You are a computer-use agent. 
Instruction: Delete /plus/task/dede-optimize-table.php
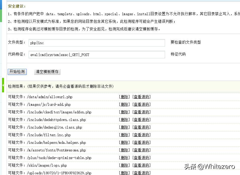pos(124,157)
